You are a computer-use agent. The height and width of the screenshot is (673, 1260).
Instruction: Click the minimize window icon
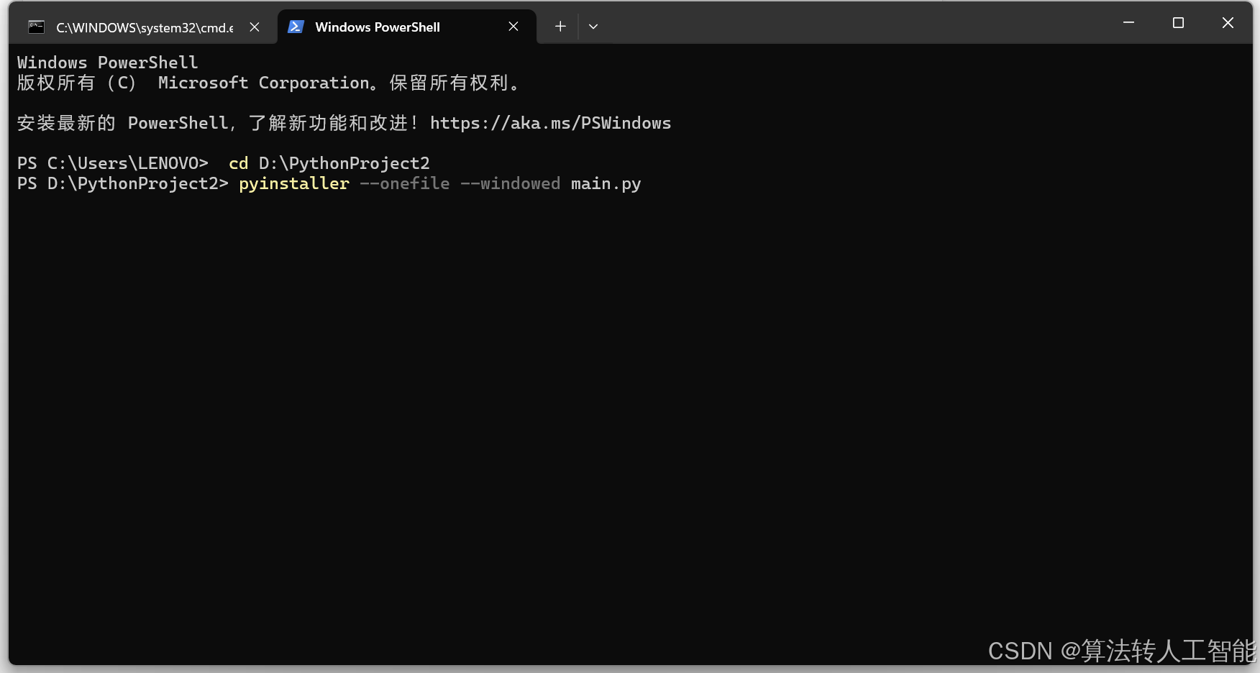point(1128,22)
